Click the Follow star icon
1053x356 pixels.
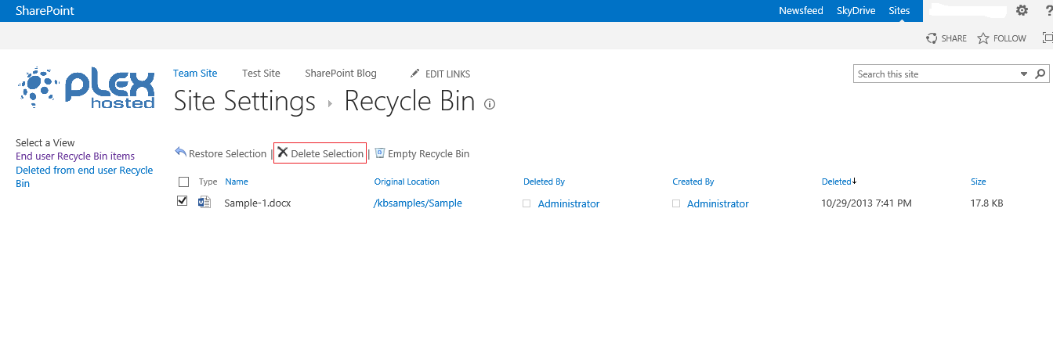click(983, 38)
